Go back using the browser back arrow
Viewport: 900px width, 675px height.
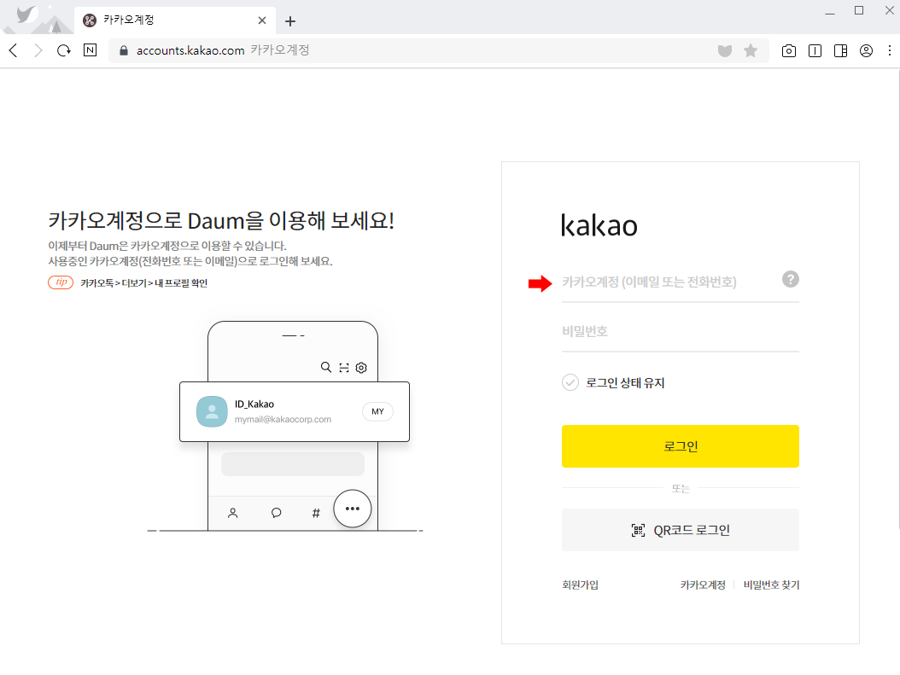(x=14, y=50)
